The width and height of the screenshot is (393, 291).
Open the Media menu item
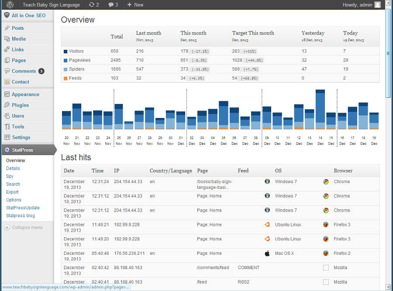19,39
